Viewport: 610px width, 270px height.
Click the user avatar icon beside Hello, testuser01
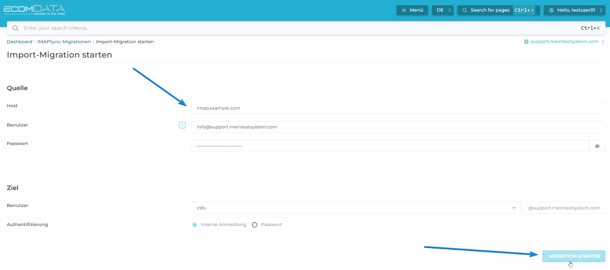(x=551, y=11)
